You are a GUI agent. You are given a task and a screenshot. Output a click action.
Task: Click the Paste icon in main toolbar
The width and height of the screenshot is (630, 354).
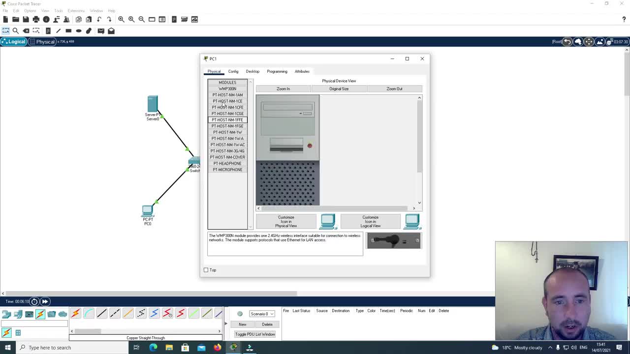89,19
